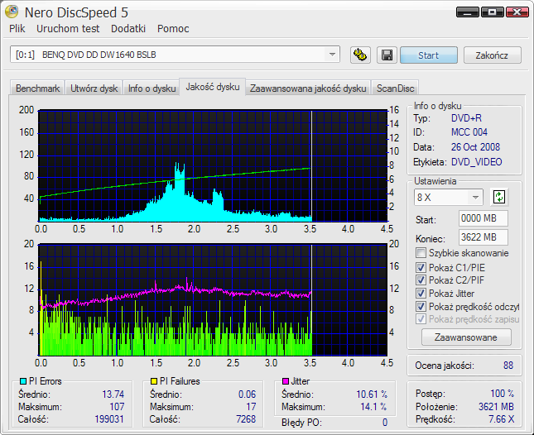The width and height of the screenshot is (534, 435).
Task: Click the disc ID value MCC 004
Action: pyautogui.click(x=469, y=132)
